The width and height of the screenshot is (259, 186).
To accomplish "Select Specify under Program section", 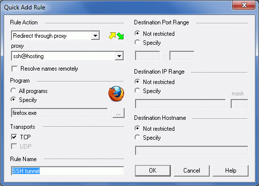I will point(13,99).
